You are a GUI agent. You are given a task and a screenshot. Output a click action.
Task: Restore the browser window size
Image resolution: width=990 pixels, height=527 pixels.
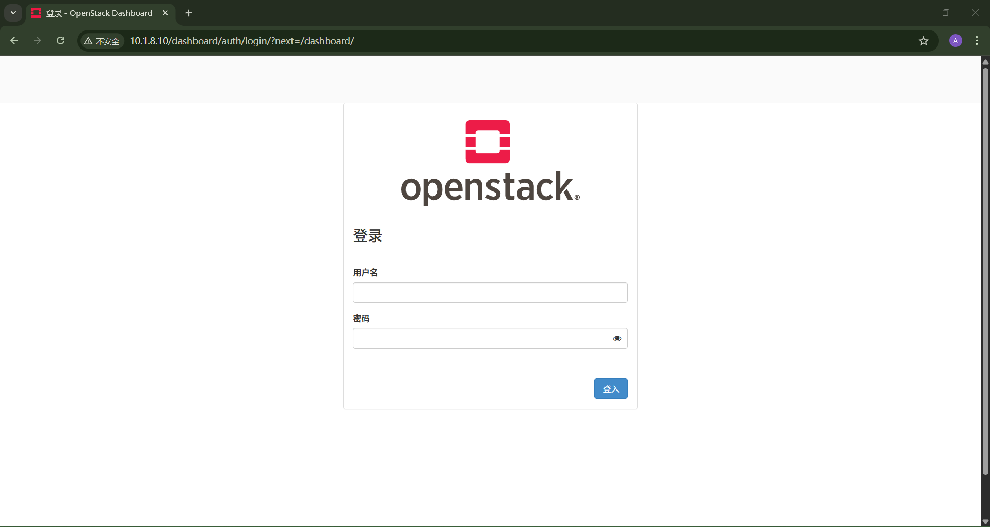946,13
